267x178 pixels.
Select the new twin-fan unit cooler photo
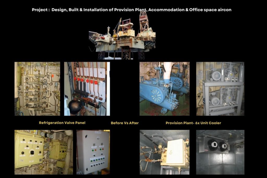(x=220, y=152)
